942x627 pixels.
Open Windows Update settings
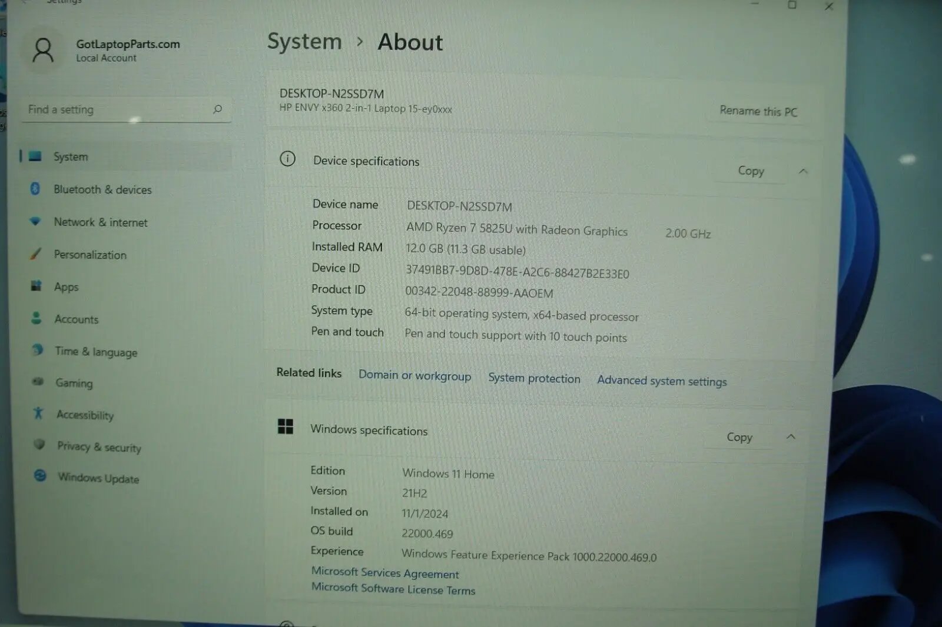point(97,479)
